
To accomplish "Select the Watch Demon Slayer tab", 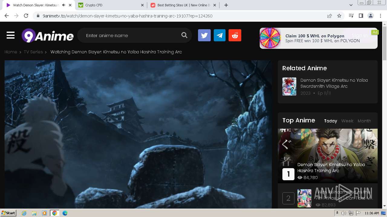I will (38, 5).
